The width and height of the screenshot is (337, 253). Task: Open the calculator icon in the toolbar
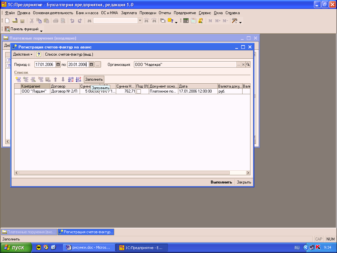click(x=186, y=21)
